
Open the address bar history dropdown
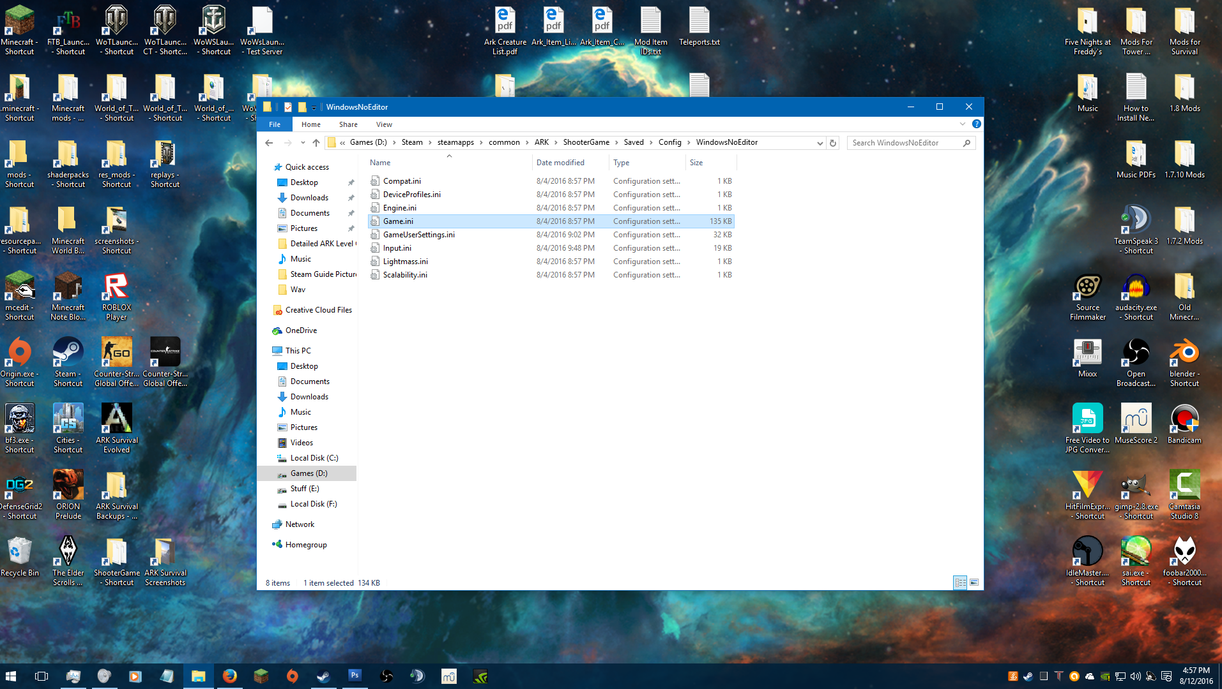point(820,143)
